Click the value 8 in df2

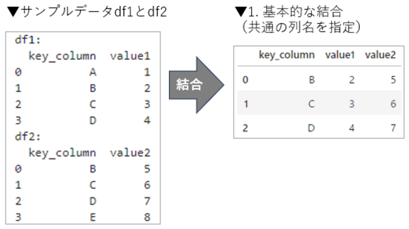click(147, 217)
